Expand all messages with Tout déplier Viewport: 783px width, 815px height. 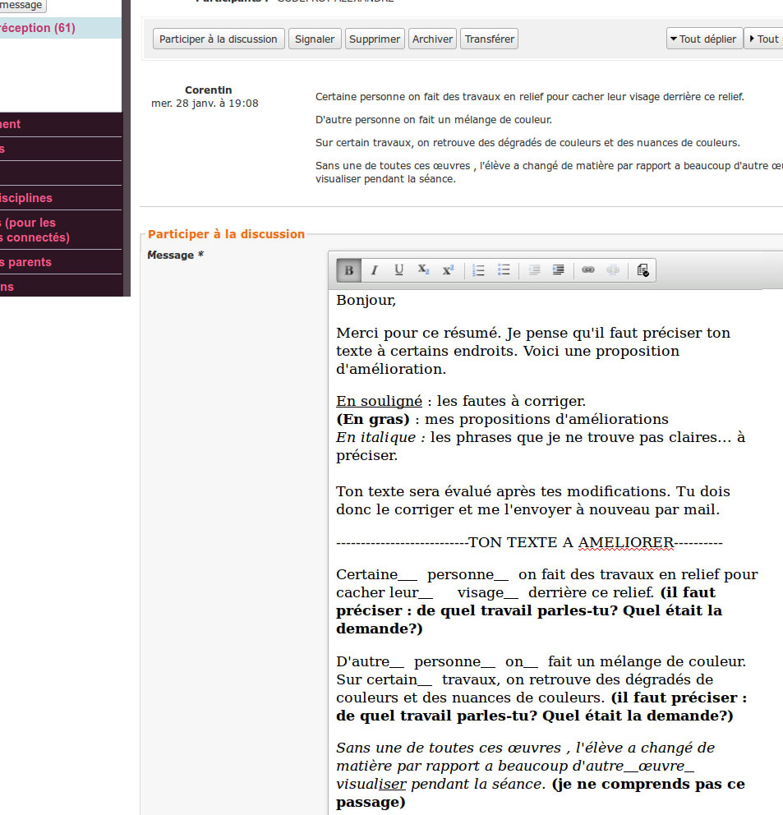(704, 39)
